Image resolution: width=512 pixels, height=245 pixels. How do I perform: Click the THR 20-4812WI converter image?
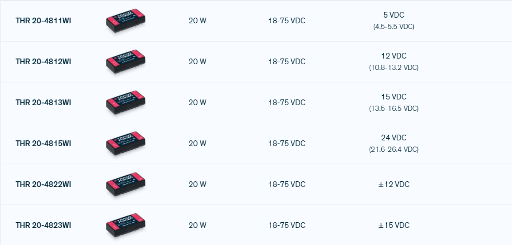[125, 62]
